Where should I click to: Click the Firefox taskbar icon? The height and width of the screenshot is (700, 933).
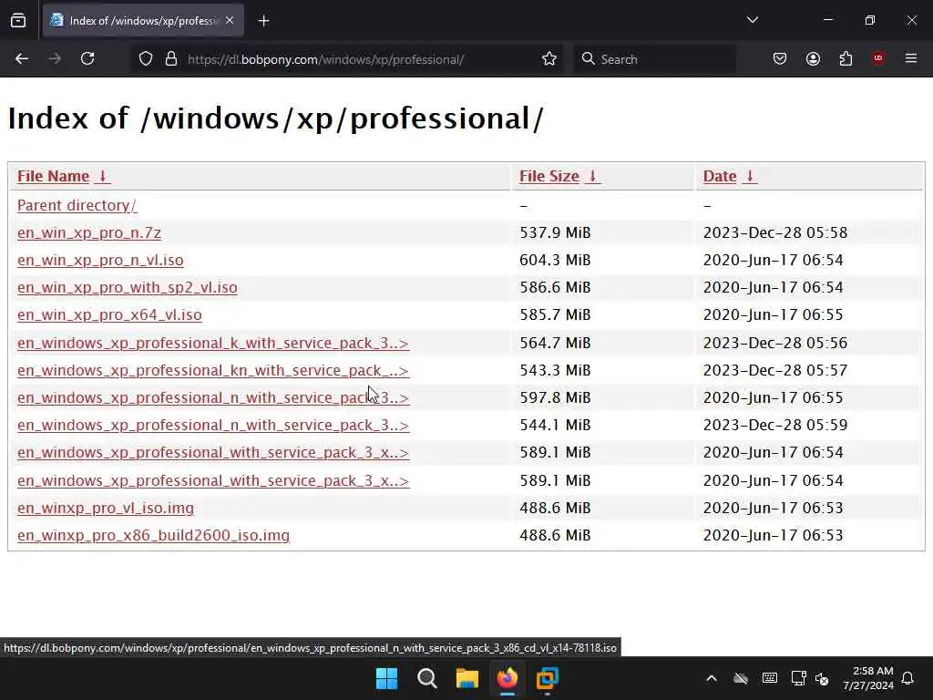(x=508, y=678)
